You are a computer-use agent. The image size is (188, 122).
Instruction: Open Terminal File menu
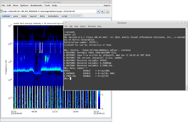point(66,26)
